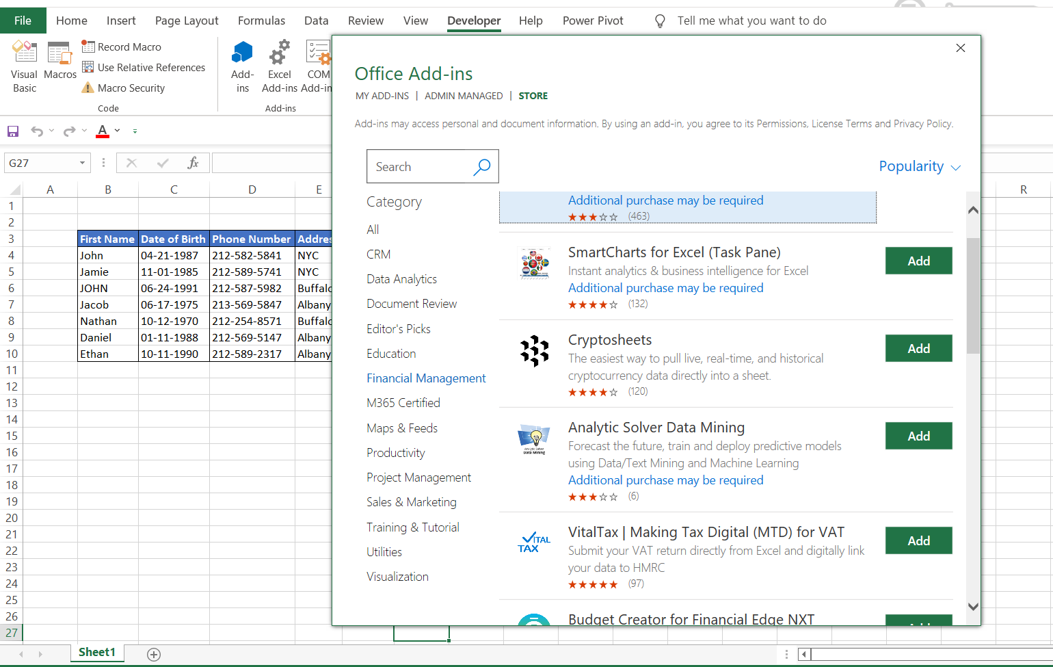This screenshot has height=667, width=1053.
Task: Expand the Popularity sort dropdown
Action: tap(919, 166)
